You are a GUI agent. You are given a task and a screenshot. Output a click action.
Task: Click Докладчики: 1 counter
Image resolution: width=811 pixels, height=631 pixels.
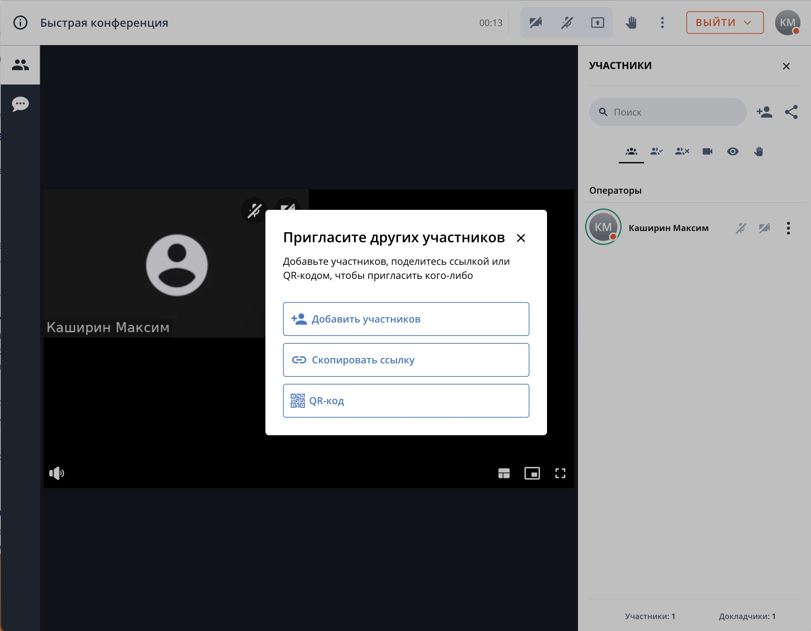(747, 616)
